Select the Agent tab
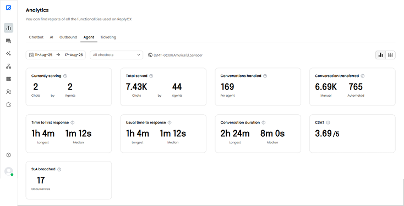This screenshot has height=206, width=404. pyautogui.click(x=89, y=37)
